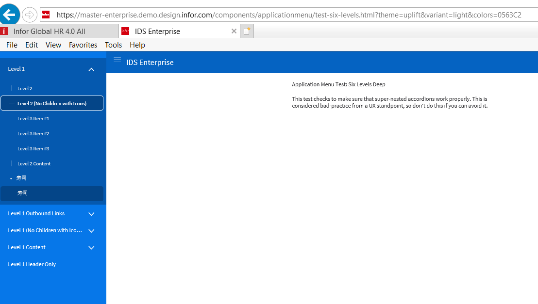Click Application Menu Test: Six Levels Deep text
Image resolution: width=538 pixels, height=304 pixels.
pyautogui.click(x=338, y=84)
